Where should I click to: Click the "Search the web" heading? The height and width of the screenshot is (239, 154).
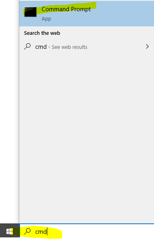tap(42, 33)
